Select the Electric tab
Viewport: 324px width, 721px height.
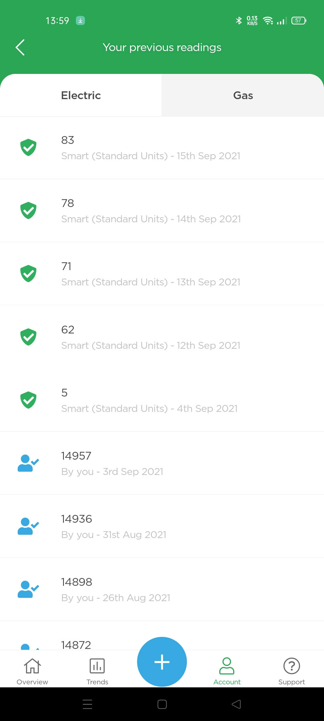coord(81,95)
